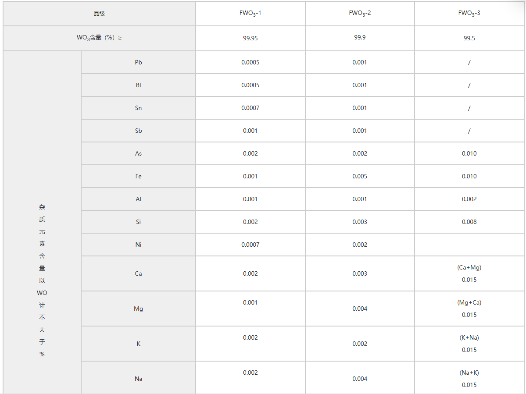The height and width of the screenshot is (394, 526).
Task: Select the Sb element label cell
Action: (x=138, y=131)
